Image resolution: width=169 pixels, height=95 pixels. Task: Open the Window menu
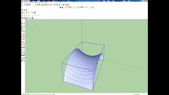point(39,2)
